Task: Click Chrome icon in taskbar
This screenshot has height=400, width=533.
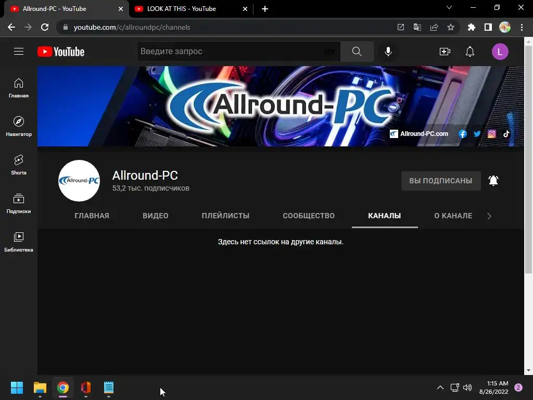Action: (63, 387)
